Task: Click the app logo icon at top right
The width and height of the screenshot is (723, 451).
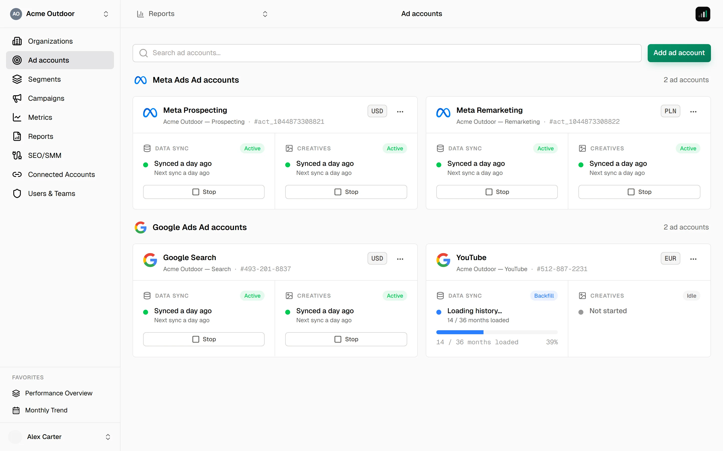Action: [x=703, y=14]
